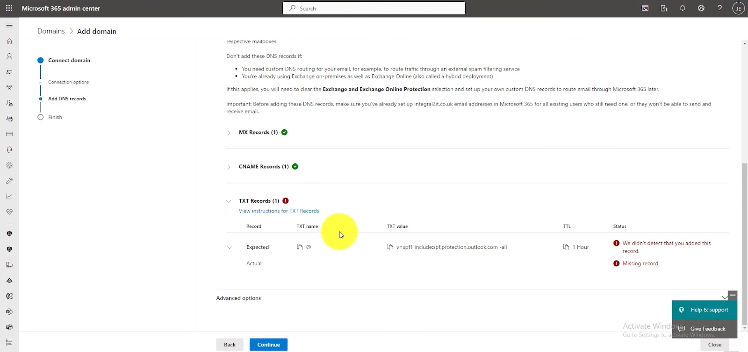Open Support headset icon in the sidebar
This screenshot has height=352, width=748.
point(9,150)
